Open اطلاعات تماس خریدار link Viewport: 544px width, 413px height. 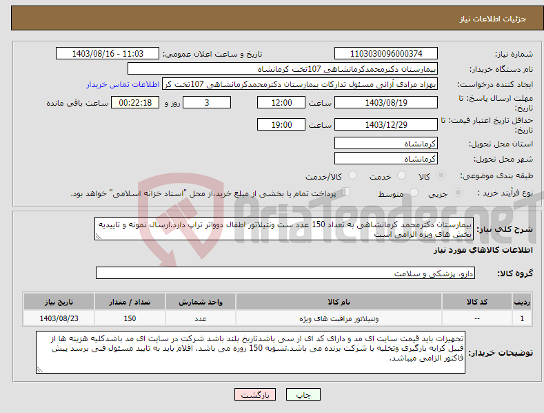click(123, 84)
